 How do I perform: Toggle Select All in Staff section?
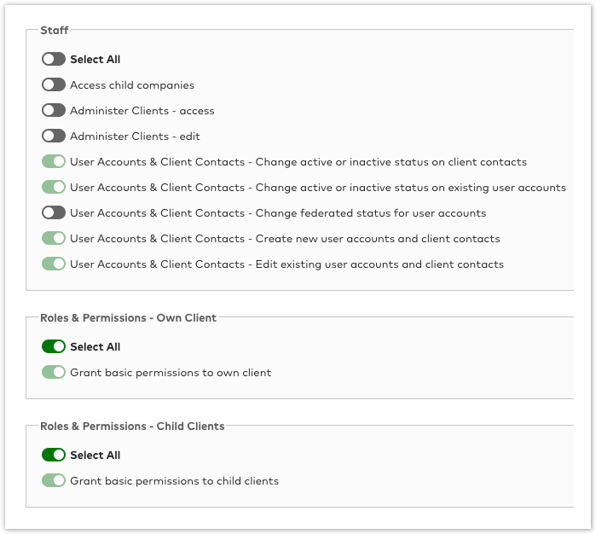pos(54,60)
